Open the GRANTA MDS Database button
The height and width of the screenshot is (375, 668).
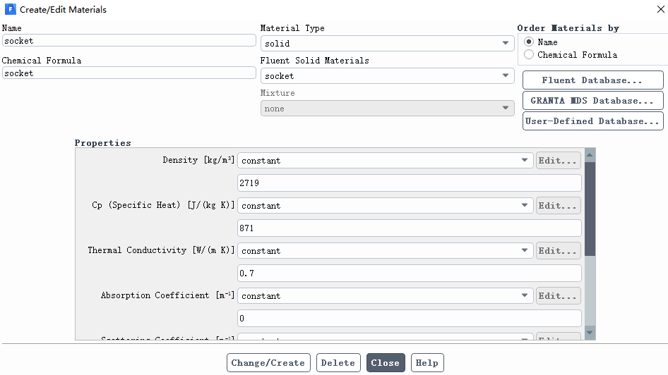pyautogui.click(x=592, y=100)
